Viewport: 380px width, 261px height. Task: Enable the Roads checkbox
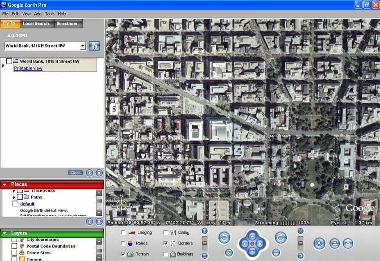(123, 243)
